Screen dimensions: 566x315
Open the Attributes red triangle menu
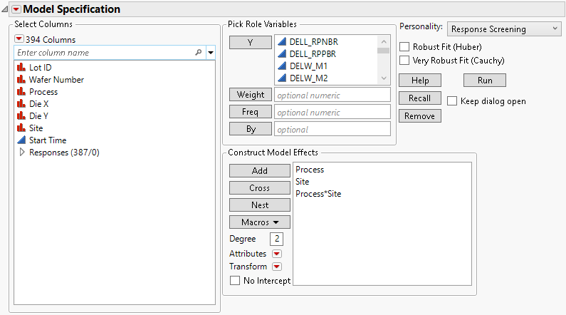pyautogui.click(x=278, y=254)
